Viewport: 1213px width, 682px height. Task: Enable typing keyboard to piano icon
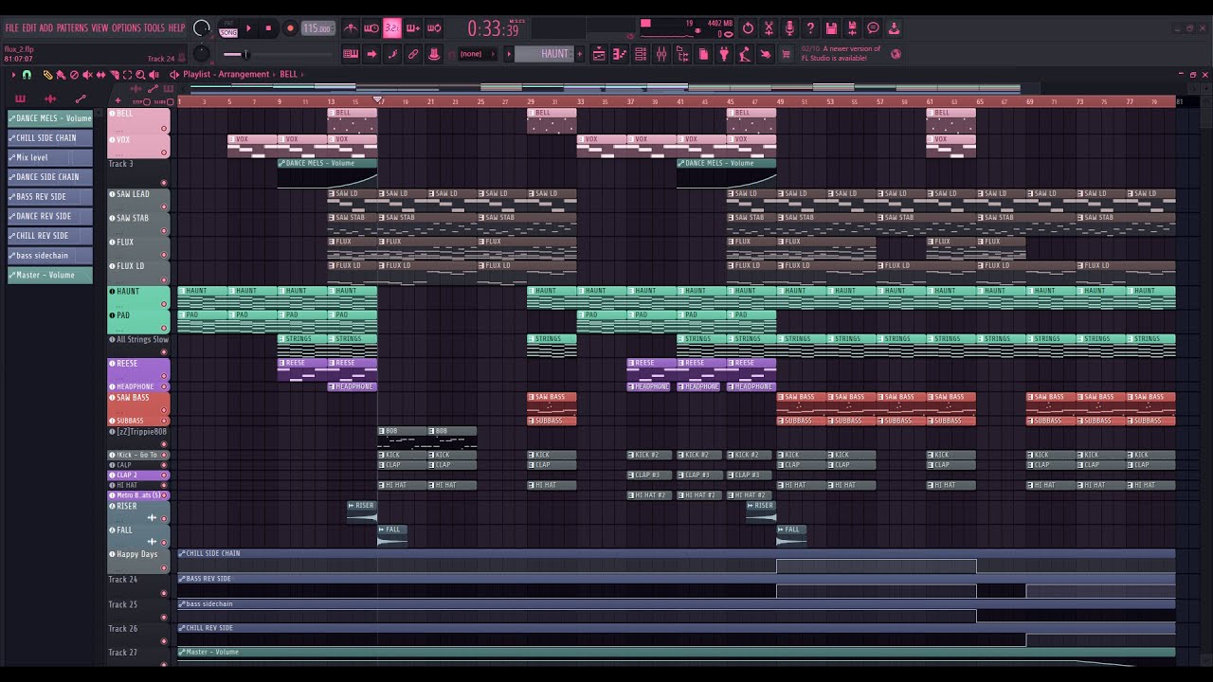point(351,54)
